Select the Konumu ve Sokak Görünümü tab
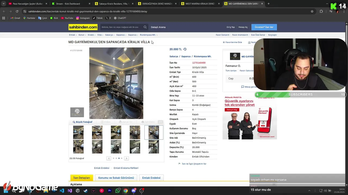Viewport: 348px width, 195px height. point(116,178)
